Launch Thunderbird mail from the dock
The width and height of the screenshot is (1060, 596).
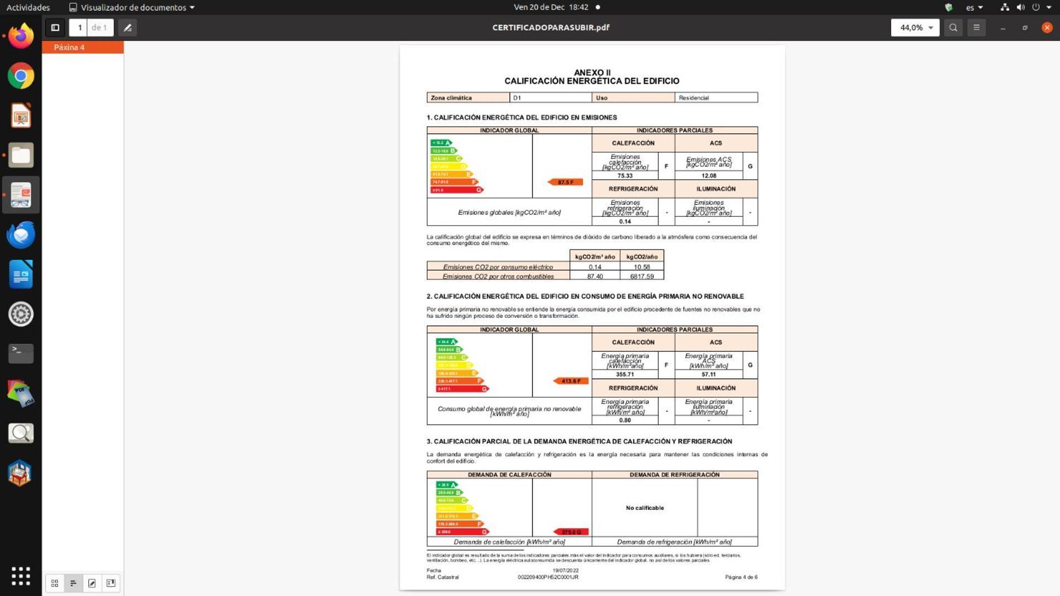click(x=21, y=235)
